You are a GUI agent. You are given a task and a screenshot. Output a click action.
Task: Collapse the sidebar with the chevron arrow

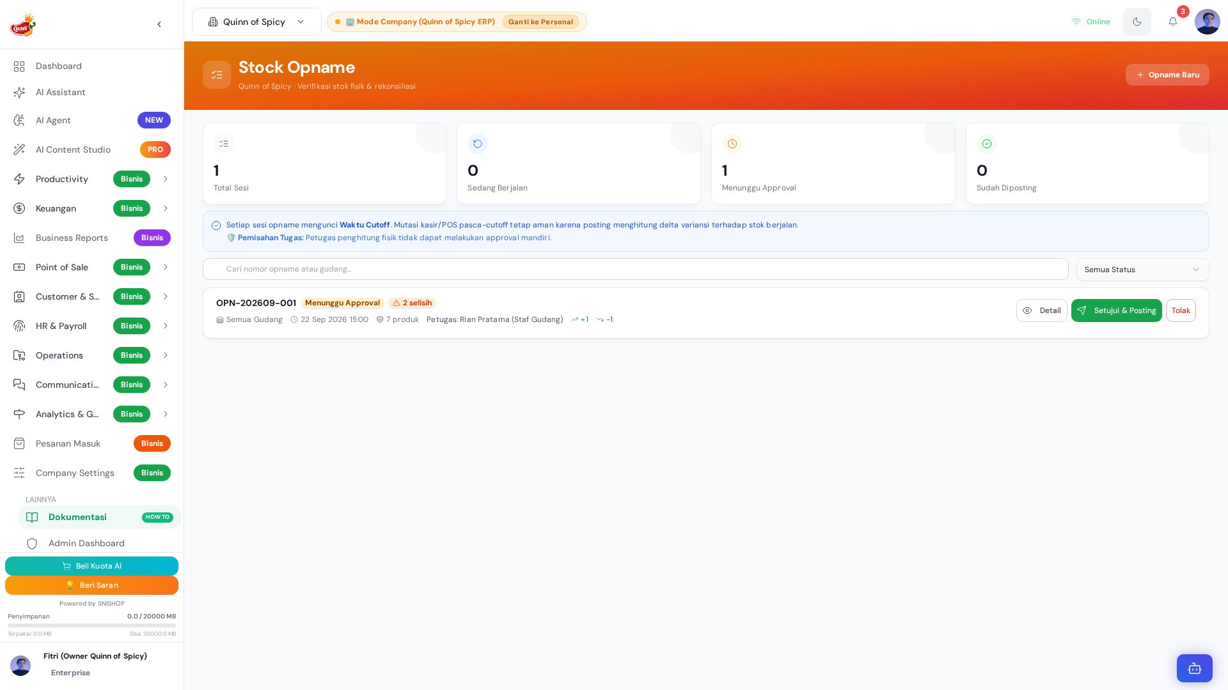[159, 24]
